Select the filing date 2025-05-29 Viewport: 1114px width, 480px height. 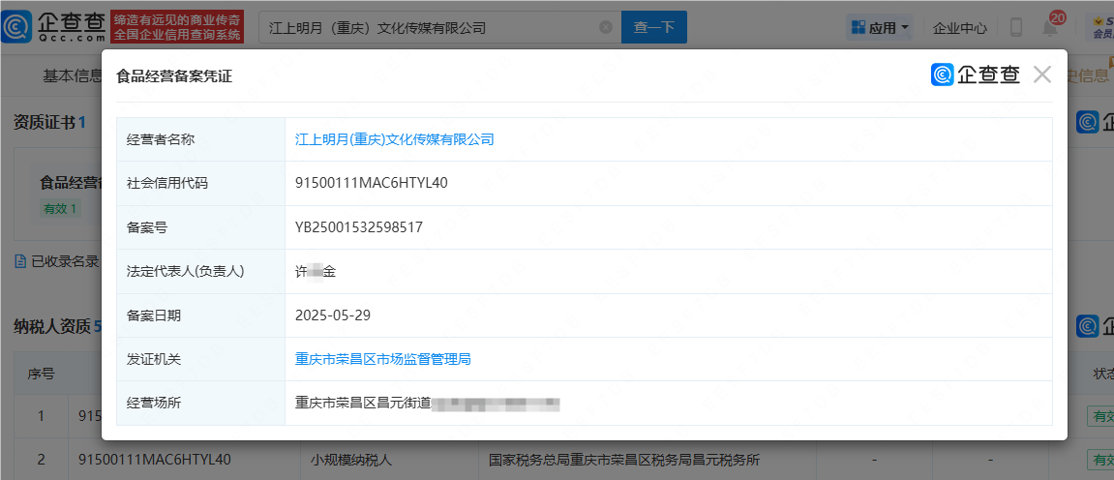333,315
